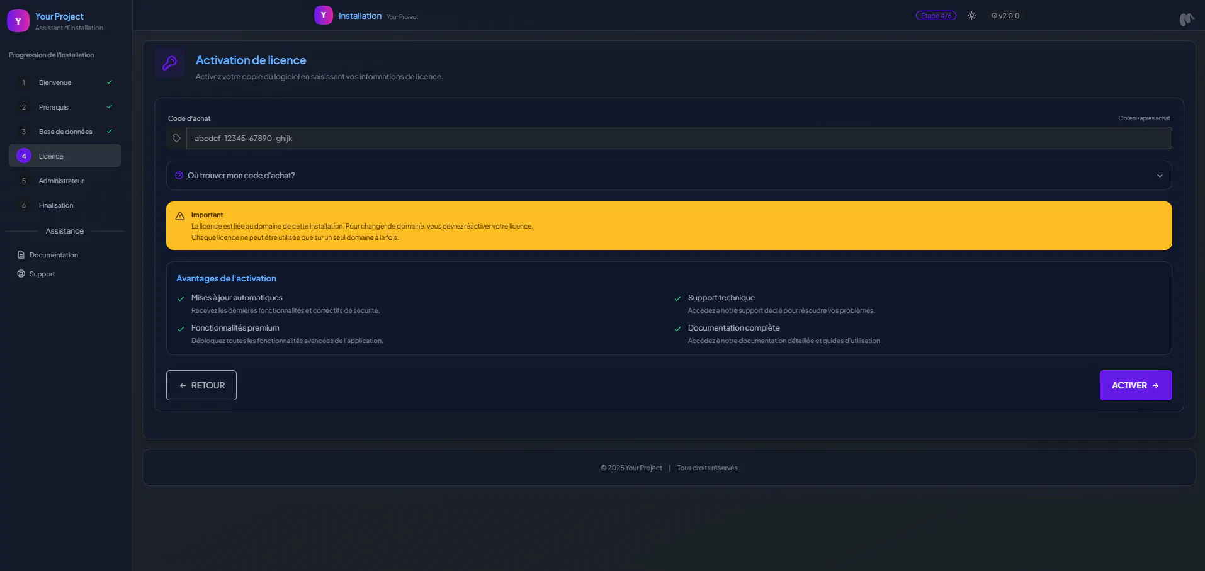Viewport: 1205px width, 571px height.
Task: Click the Code d'achat input field
Action: click(x=678, y=139)
